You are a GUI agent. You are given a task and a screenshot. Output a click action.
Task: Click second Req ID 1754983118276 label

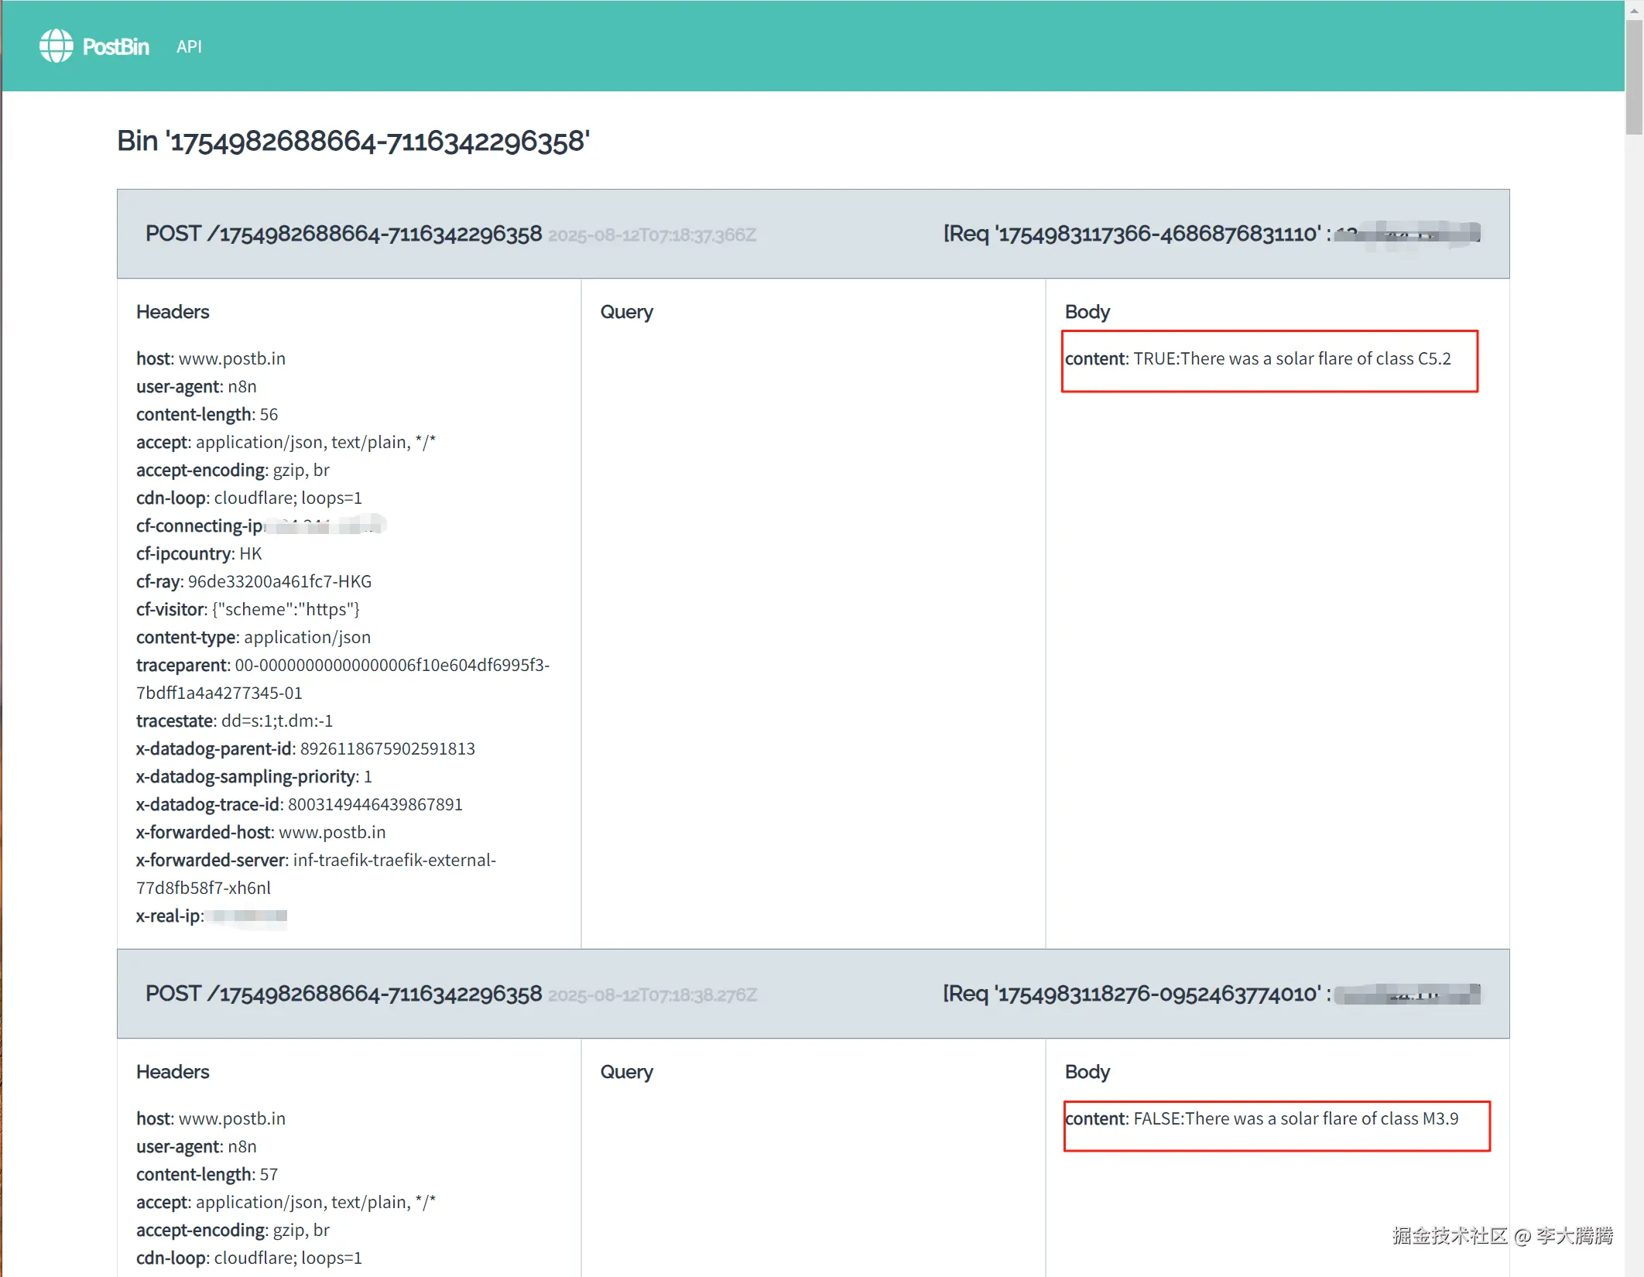coord(1131,994)
